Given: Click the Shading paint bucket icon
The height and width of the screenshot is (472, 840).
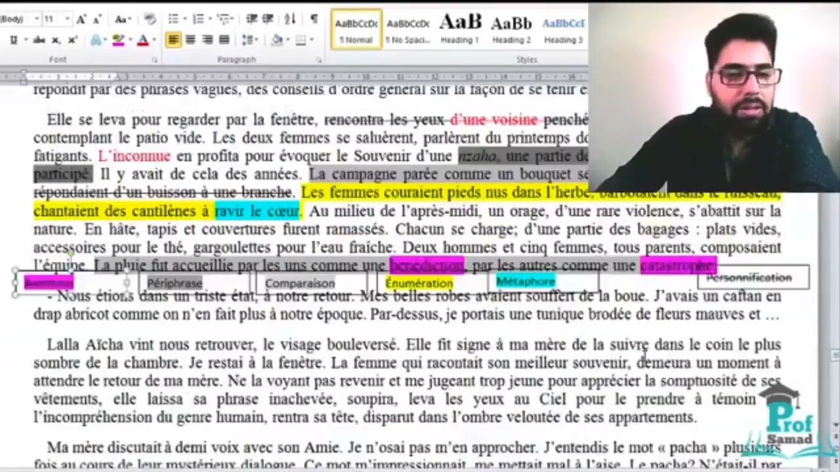Looking at the screenshot, I should (x=277, y=40).
